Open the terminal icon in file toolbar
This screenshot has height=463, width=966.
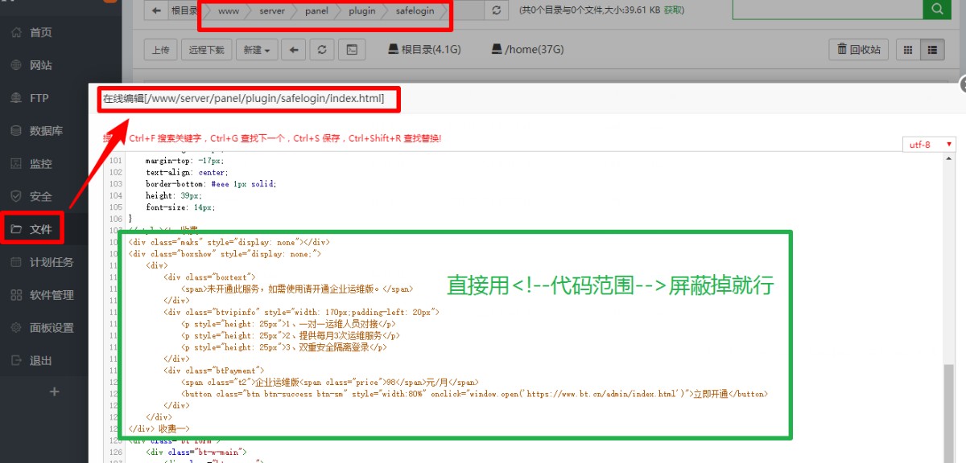point(352,50)
